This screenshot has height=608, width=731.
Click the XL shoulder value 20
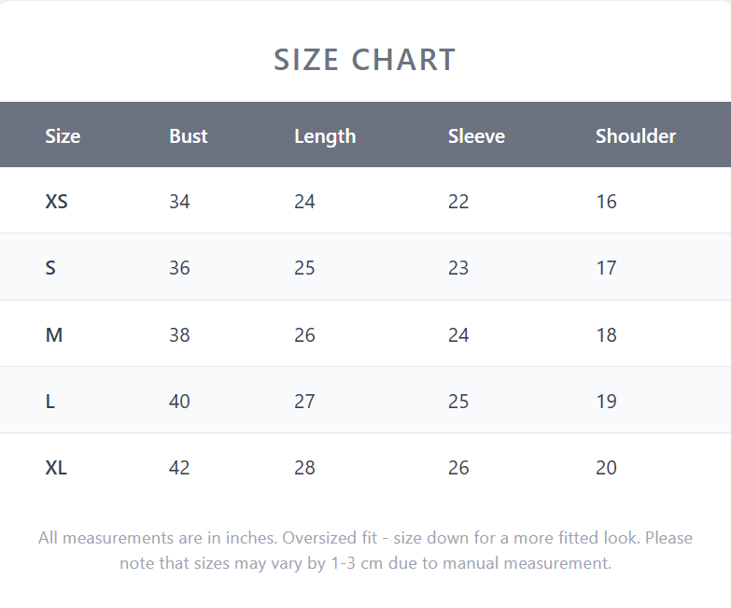point(606,467)
